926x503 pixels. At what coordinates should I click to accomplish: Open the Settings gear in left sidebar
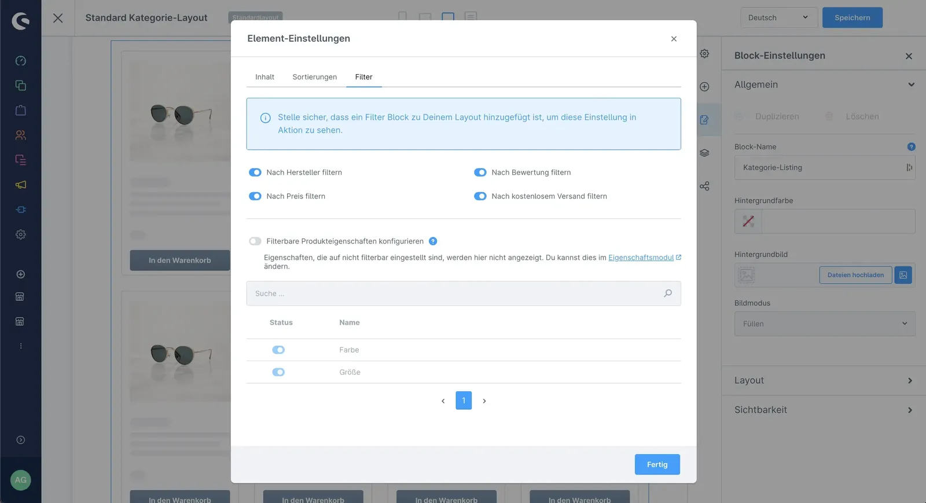tap(21, 234)
